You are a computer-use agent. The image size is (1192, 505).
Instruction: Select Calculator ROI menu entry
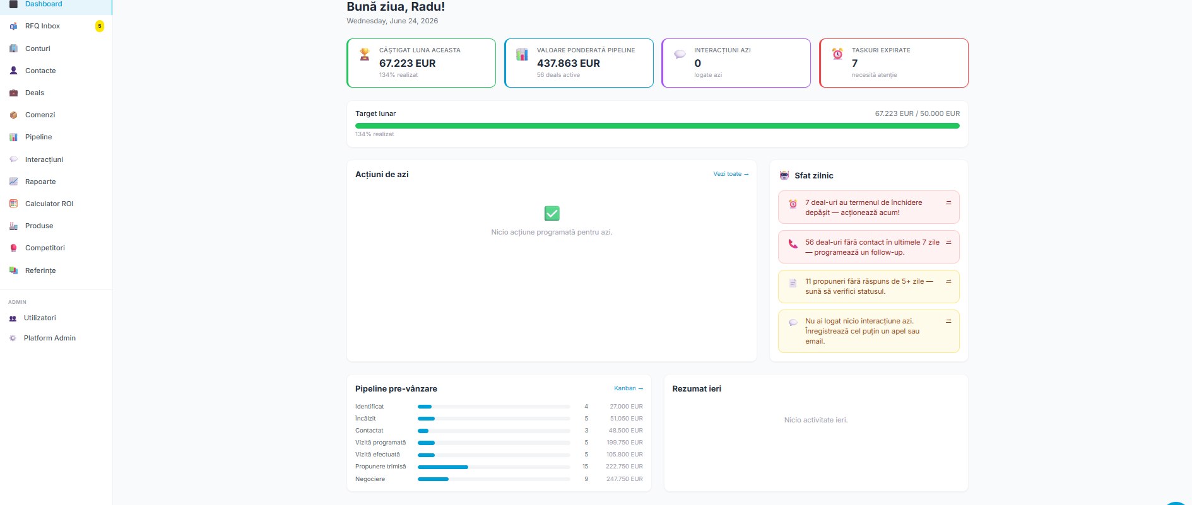pyautogui.click(x=56, y=204)
